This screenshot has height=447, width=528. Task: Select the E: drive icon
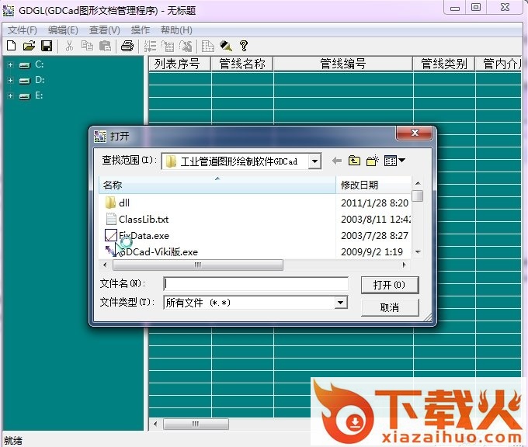point(25,96)
